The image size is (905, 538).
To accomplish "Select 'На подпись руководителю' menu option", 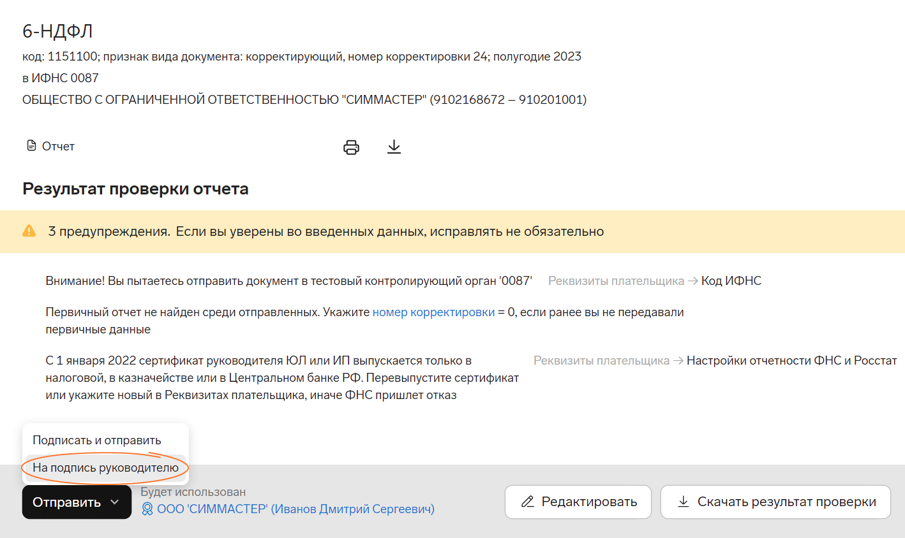I will [x=105, y=468].
